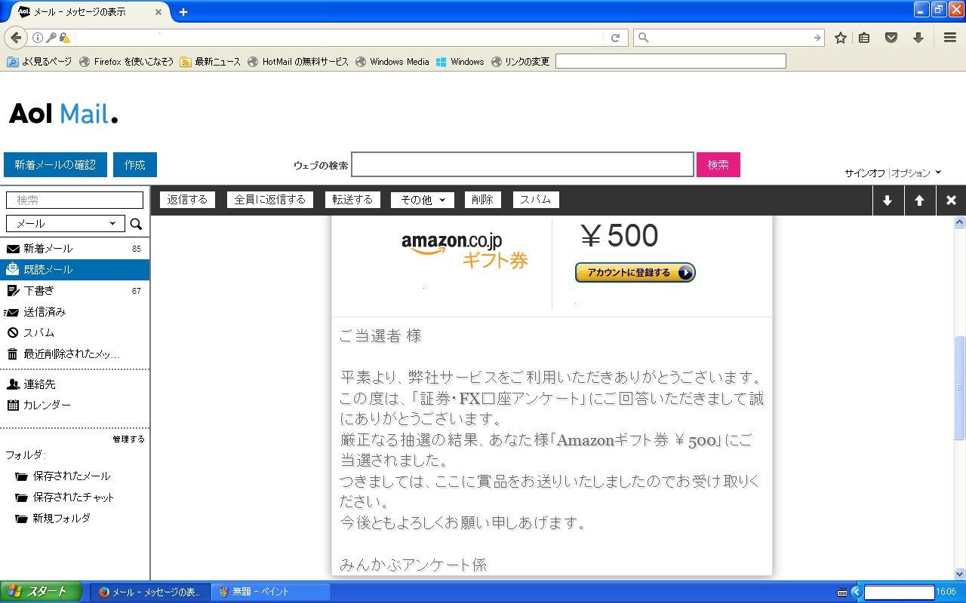The image size is (966, 603).
Task: Open 既読メール folder
Action: 75,270
